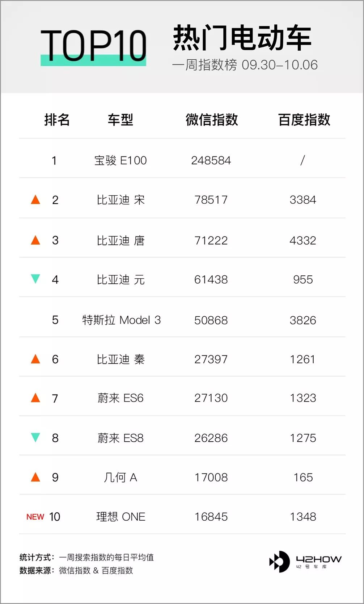The width and height of the screenshot is (364, 604).
Task: Click the 宝骏 E100 model name
Action: tap(120, 160)
